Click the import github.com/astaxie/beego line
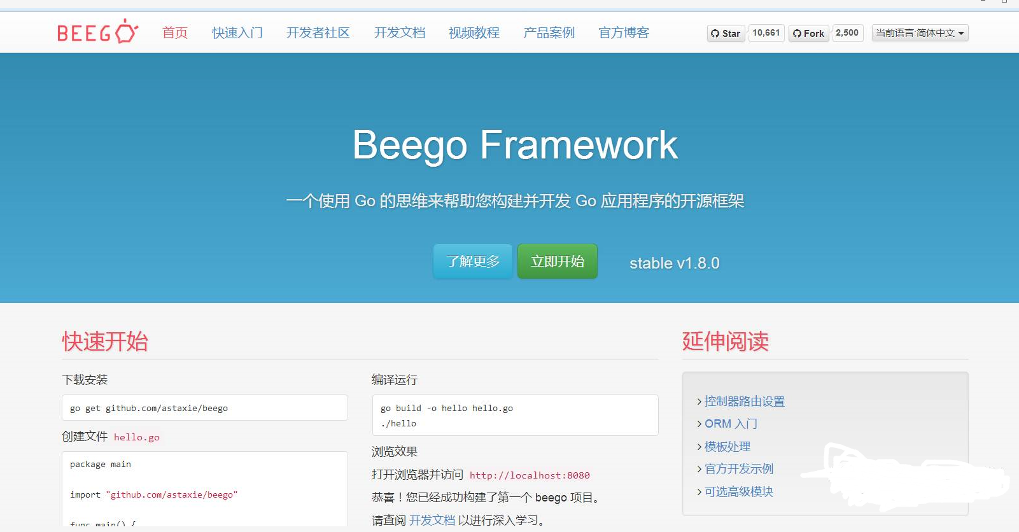This screenshot has height=532, width=1019. [x=153, y=495]
